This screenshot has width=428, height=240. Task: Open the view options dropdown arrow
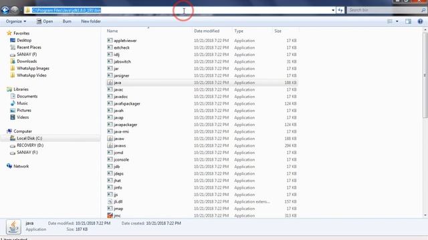point(397,21)
